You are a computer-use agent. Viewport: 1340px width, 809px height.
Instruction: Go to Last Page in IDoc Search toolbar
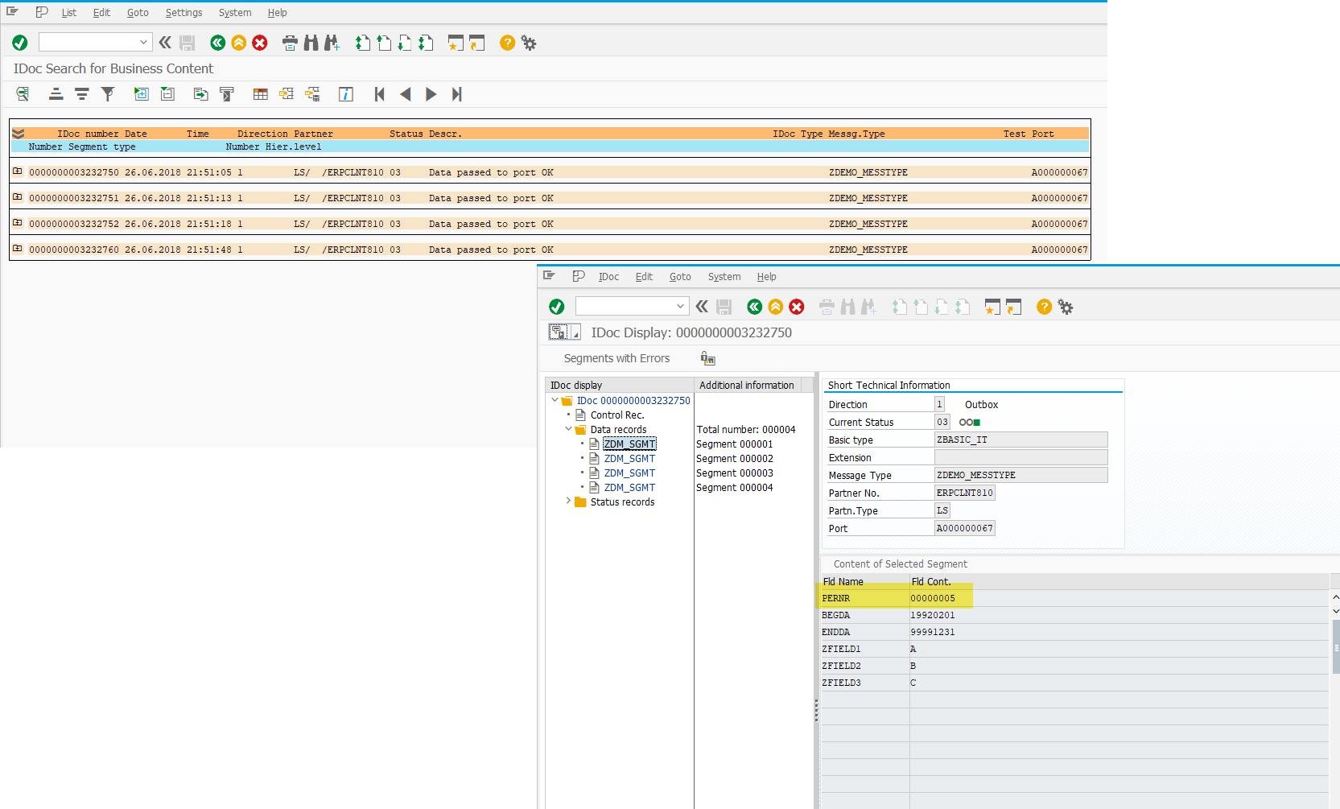point(426,43)
